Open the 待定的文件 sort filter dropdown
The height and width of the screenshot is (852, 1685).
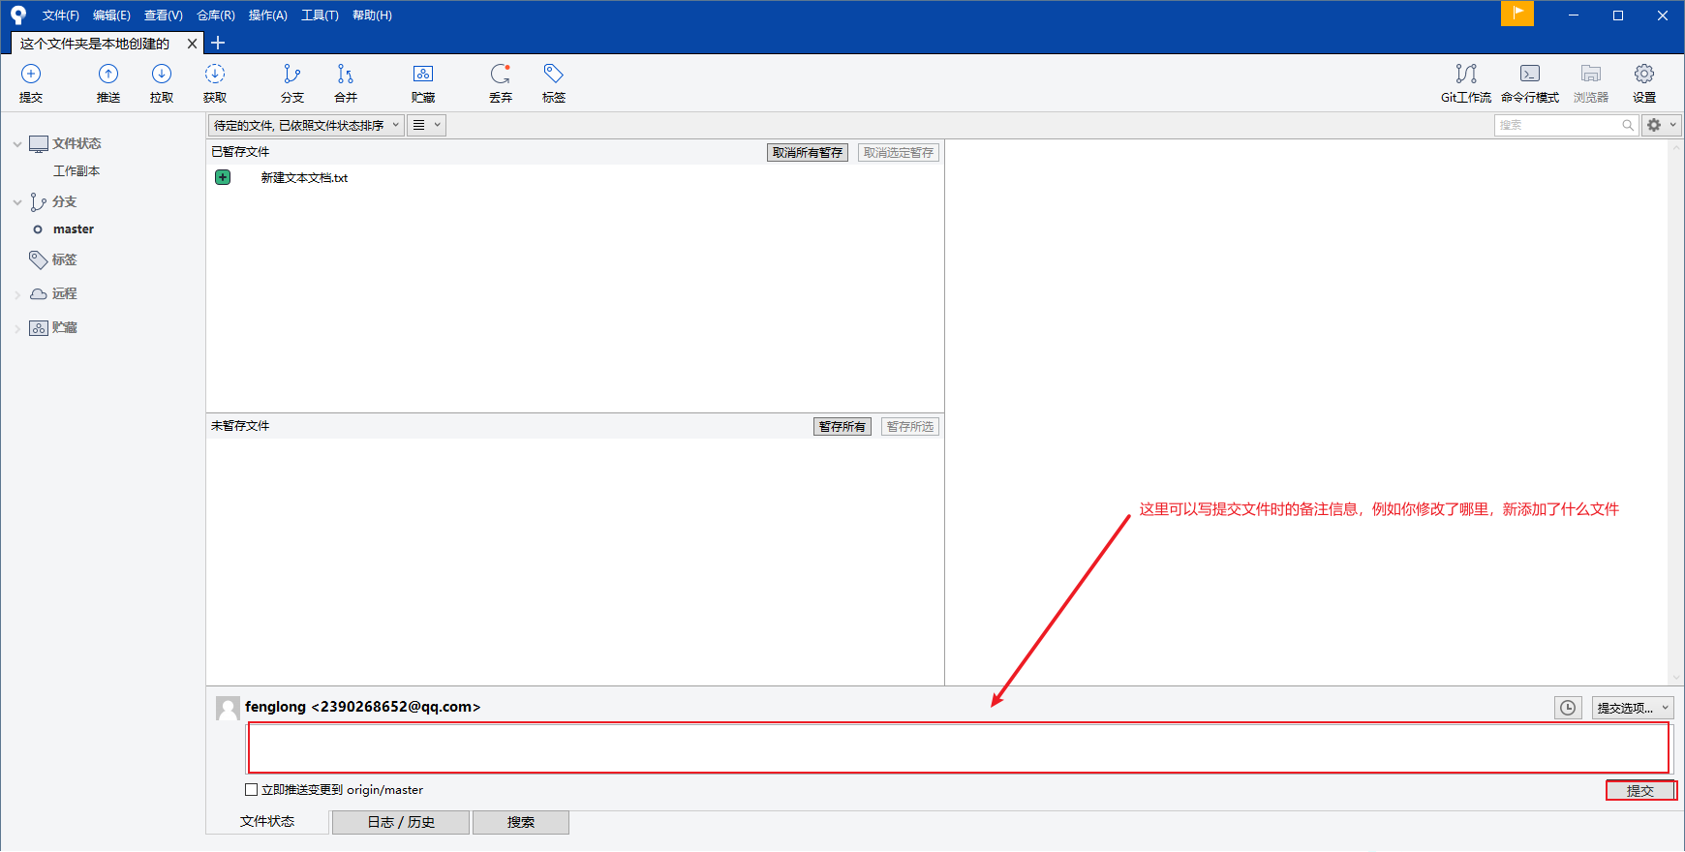point(306,125)
